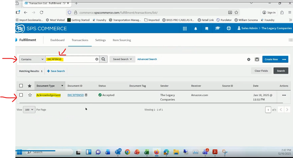Click Advanced Search link

pos(147,59)
